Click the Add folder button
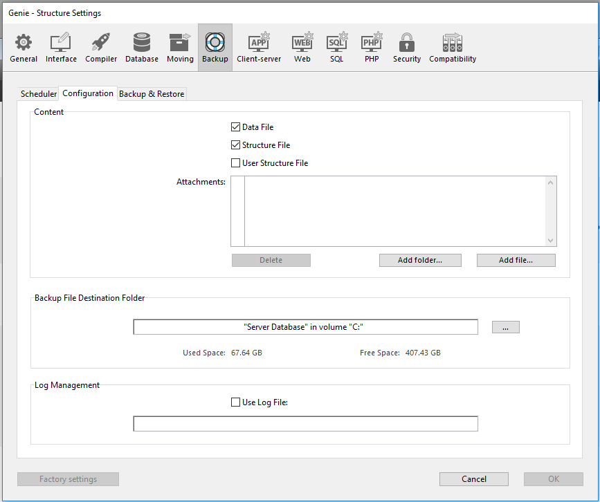Screen dimensions: 600x502 (420, 260)
